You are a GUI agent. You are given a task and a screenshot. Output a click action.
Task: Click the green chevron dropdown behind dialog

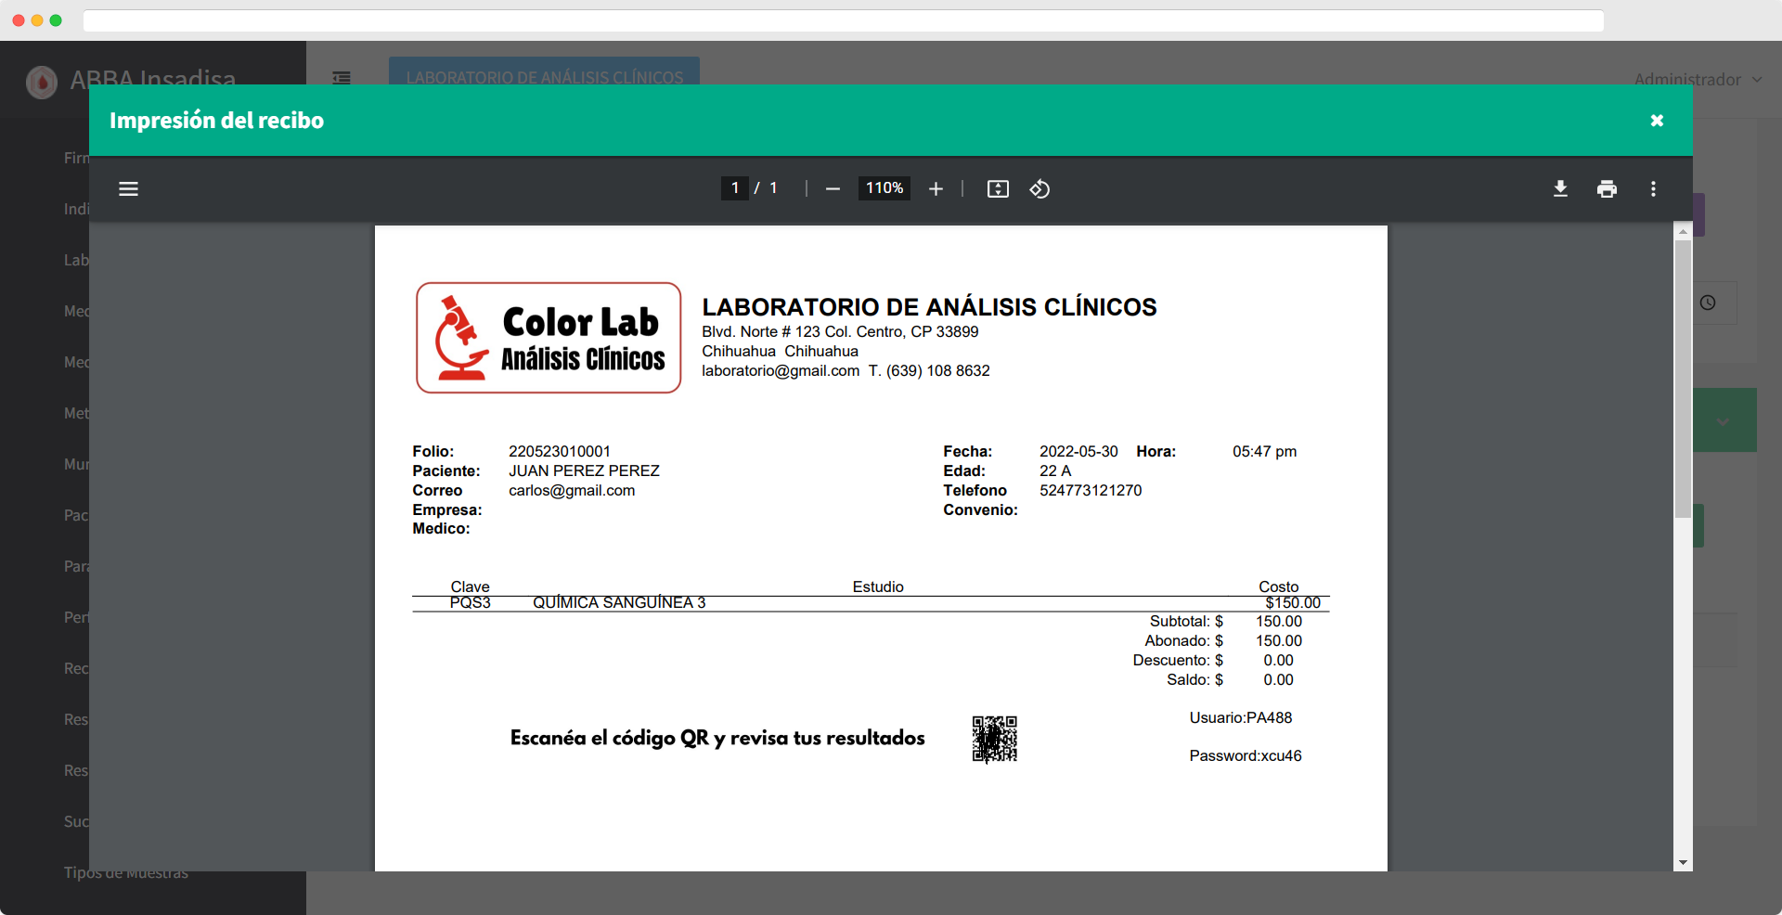1724,421
